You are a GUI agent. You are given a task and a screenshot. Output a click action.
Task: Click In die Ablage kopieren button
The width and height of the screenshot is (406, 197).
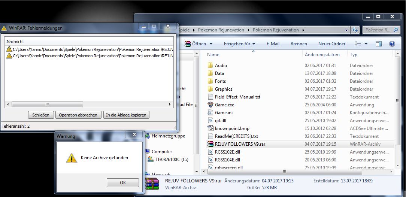126,115
